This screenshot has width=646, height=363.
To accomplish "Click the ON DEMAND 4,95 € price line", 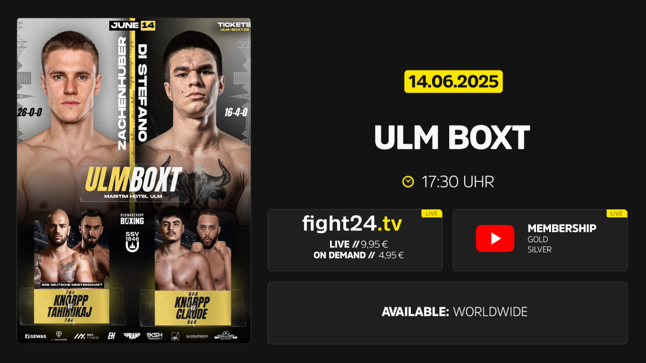I will click(x=358, y=255).
